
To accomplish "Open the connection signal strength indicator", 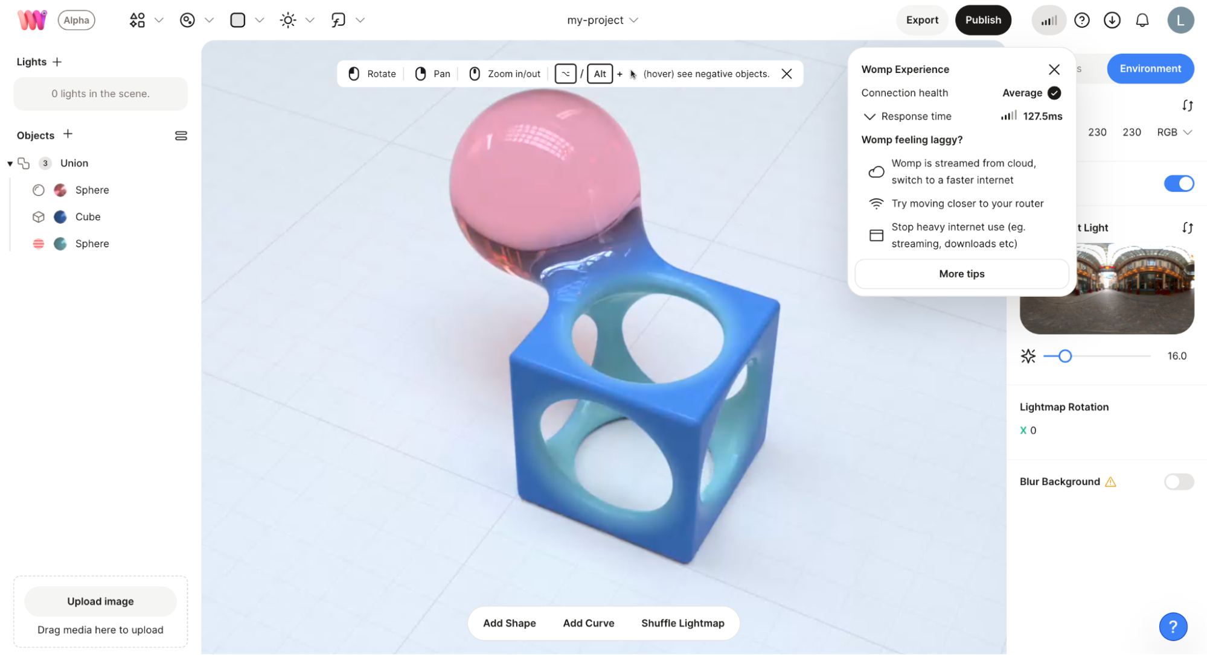I will [x=1048, y=20].
